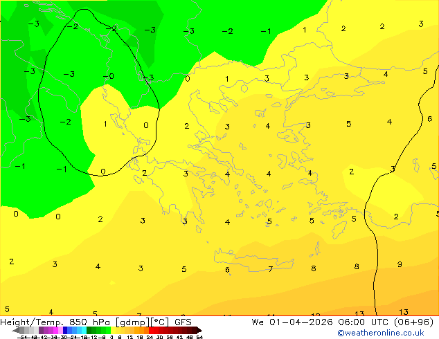Open the weatheronline.co.uk copyright link

point(381,333)
